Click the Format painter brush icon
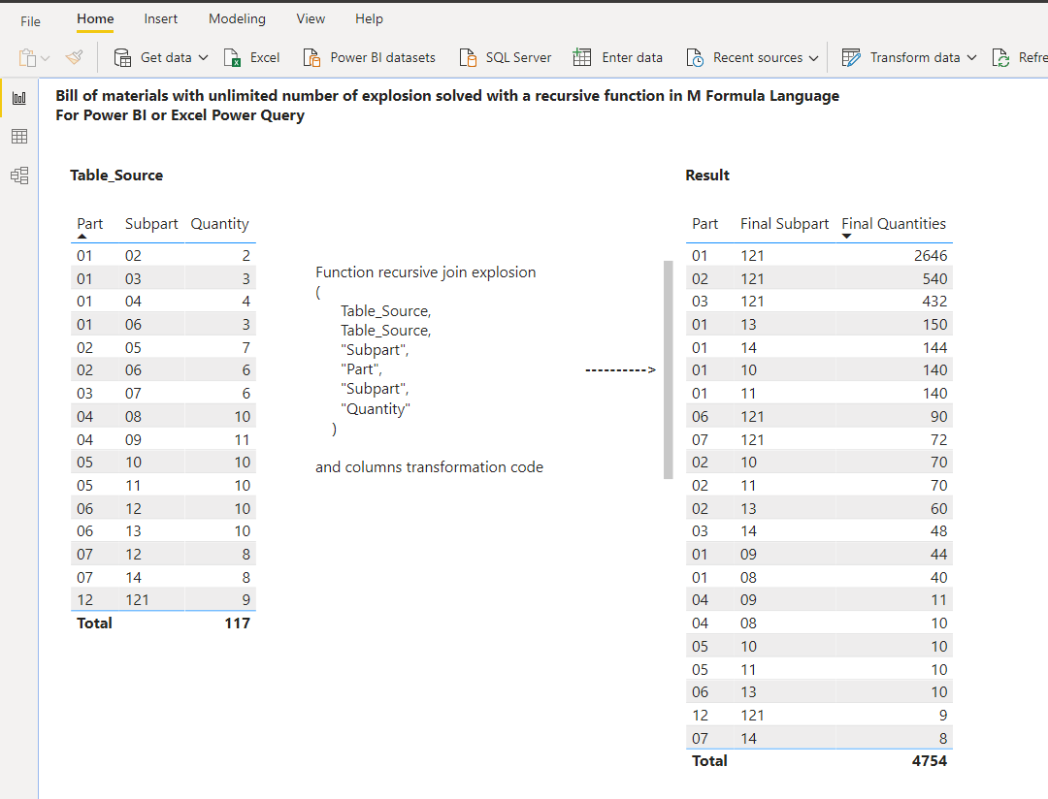Screen dimensions: 1048x799 pos(75,58)
